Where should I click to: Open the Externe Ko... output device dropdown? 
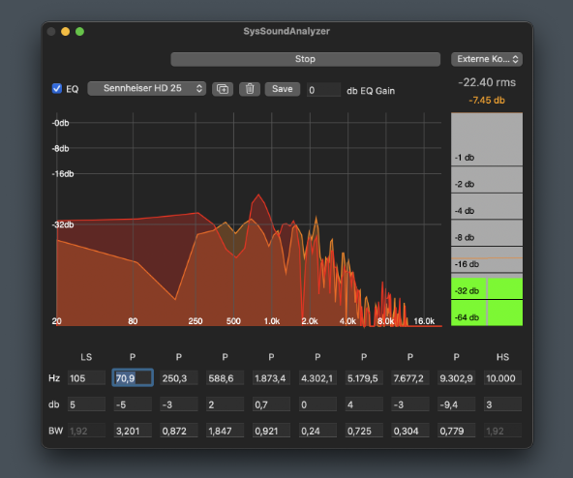click(487, 59)
